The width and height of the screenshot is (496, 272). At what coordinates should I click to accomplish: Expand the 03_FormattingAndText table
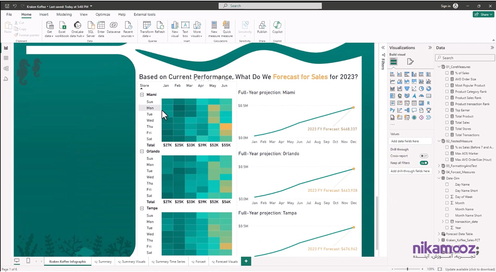tap(439, 166)
